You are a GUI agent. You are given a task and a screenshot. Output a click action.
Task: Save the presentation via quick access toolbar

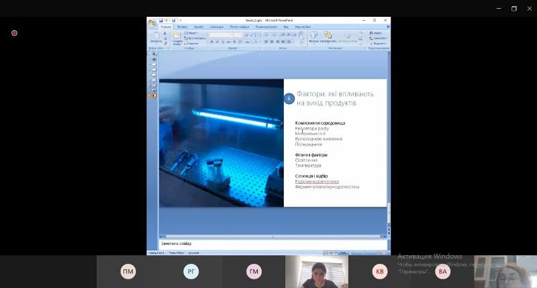click(x=160, y=21)
